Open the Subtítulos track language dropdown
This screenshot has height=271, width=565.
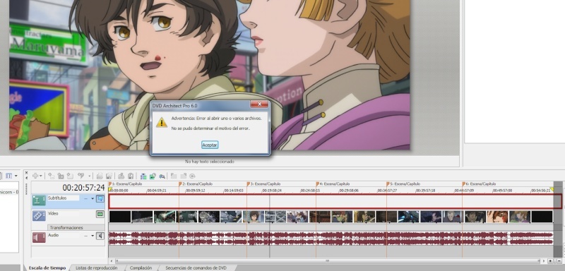click(93, 198)
